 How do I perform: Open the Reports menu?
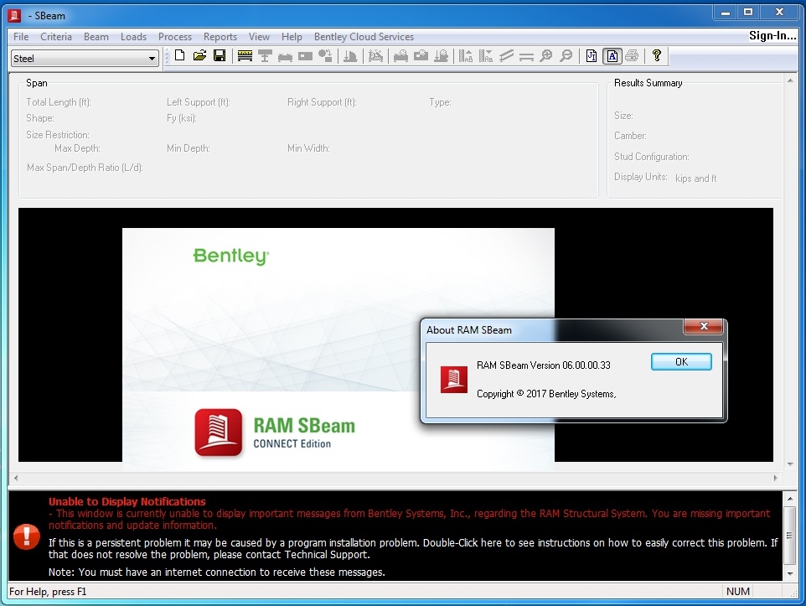click(220, 37)
